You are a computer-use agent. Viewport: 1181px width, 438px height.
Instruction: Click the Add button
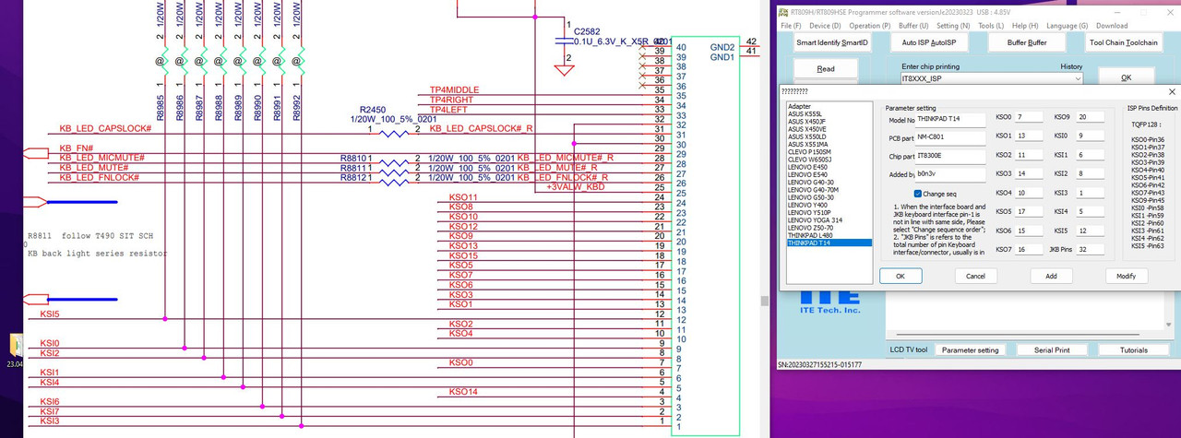click(x=1051, y=276)
